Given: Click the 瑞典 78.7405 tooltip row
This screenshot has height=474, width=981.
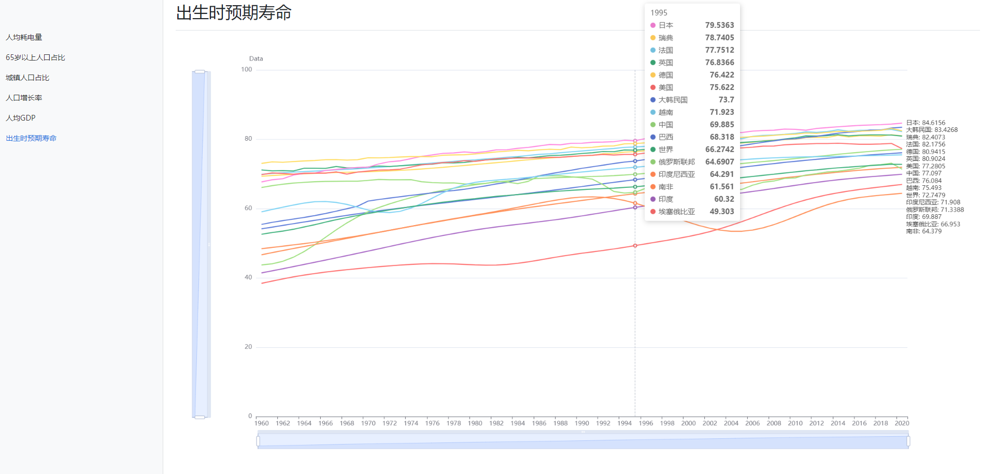Looking at the screenshot, I should [x=692, y=38].
